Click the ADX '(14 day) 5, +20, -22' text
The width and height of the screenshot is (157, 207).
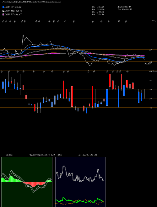coord(88,155)
